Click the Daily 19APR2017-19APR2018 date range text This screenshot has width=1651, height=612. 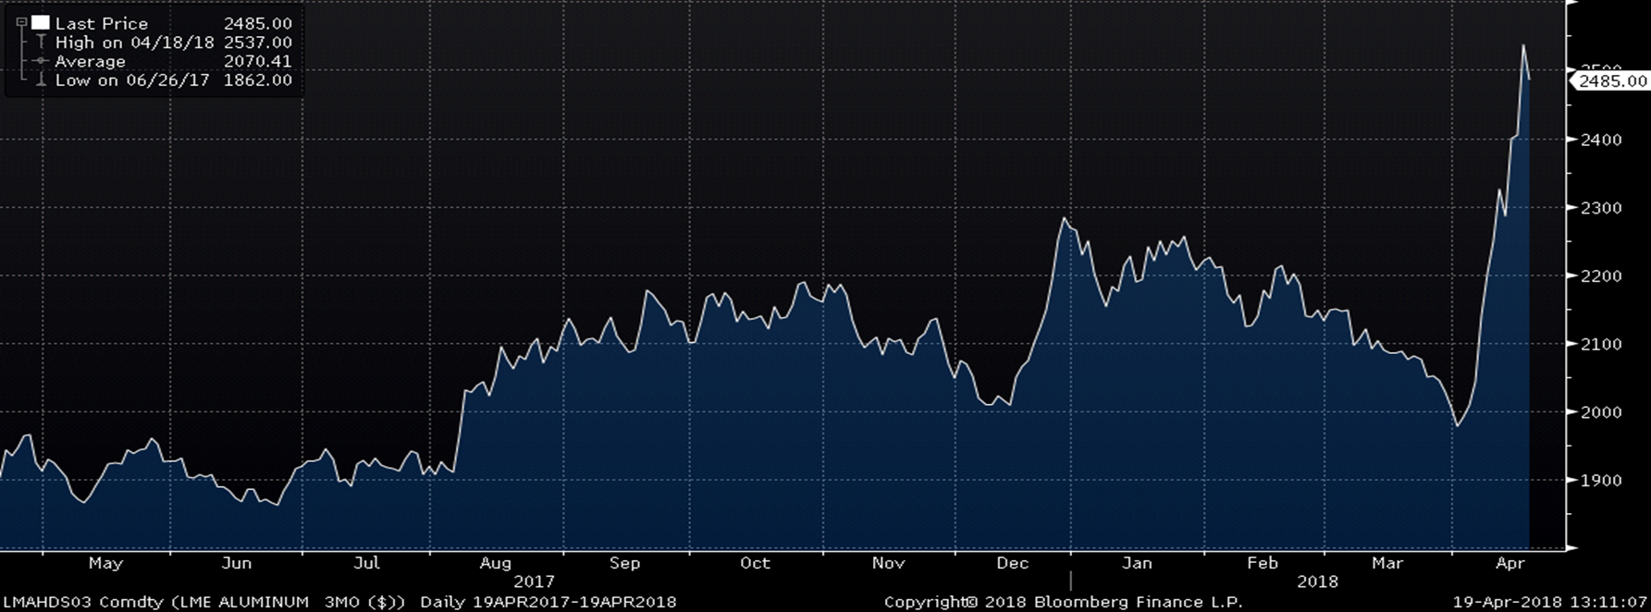(x=548, y=602)
